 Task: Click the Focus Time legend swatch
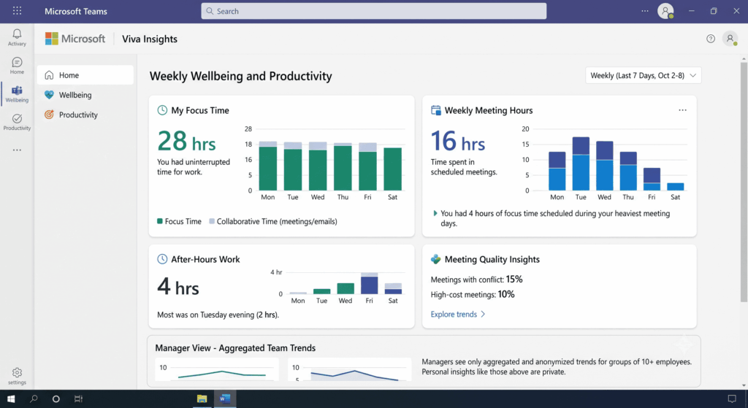[x=160, y=221]
